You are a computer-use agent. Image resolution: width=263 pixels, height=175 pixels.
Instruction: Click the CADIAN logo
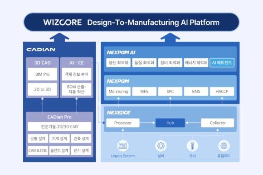[41, 50]
